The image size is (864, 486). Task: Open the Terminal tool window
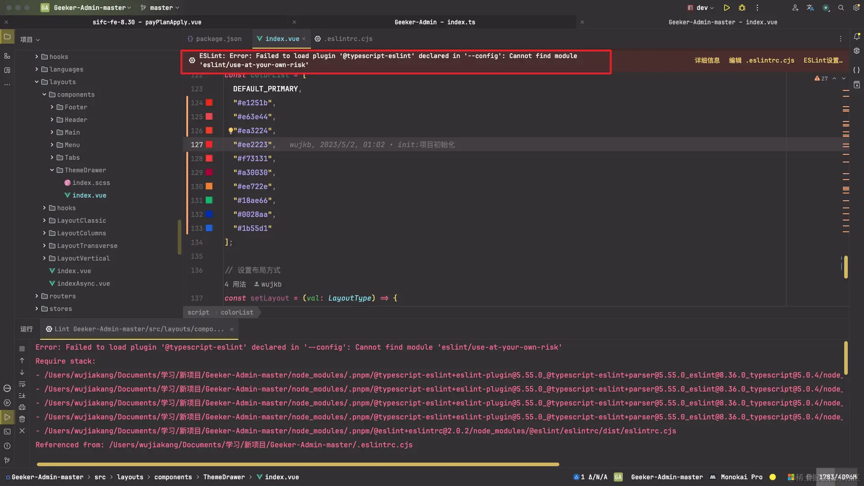click(7, 432)
